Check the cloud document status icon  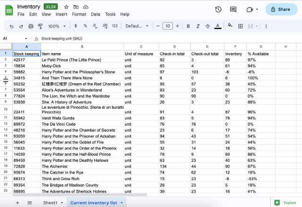(86, 7)
